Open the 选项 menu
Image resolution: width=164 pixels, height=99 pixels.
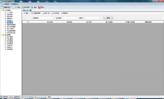[6, 4]
